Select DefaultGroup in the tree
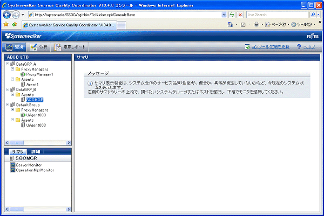 point(28,105)
